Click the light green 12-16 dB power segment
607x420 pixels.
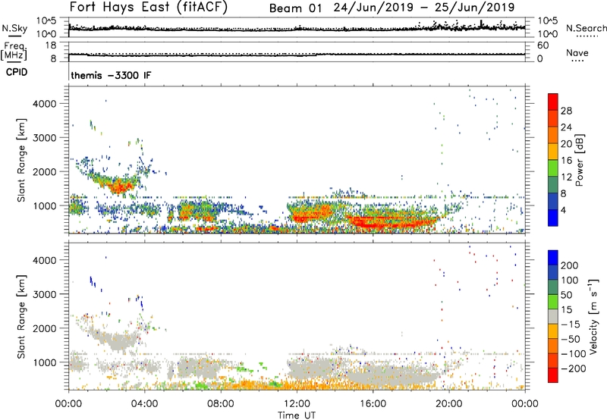pos(553,168)
